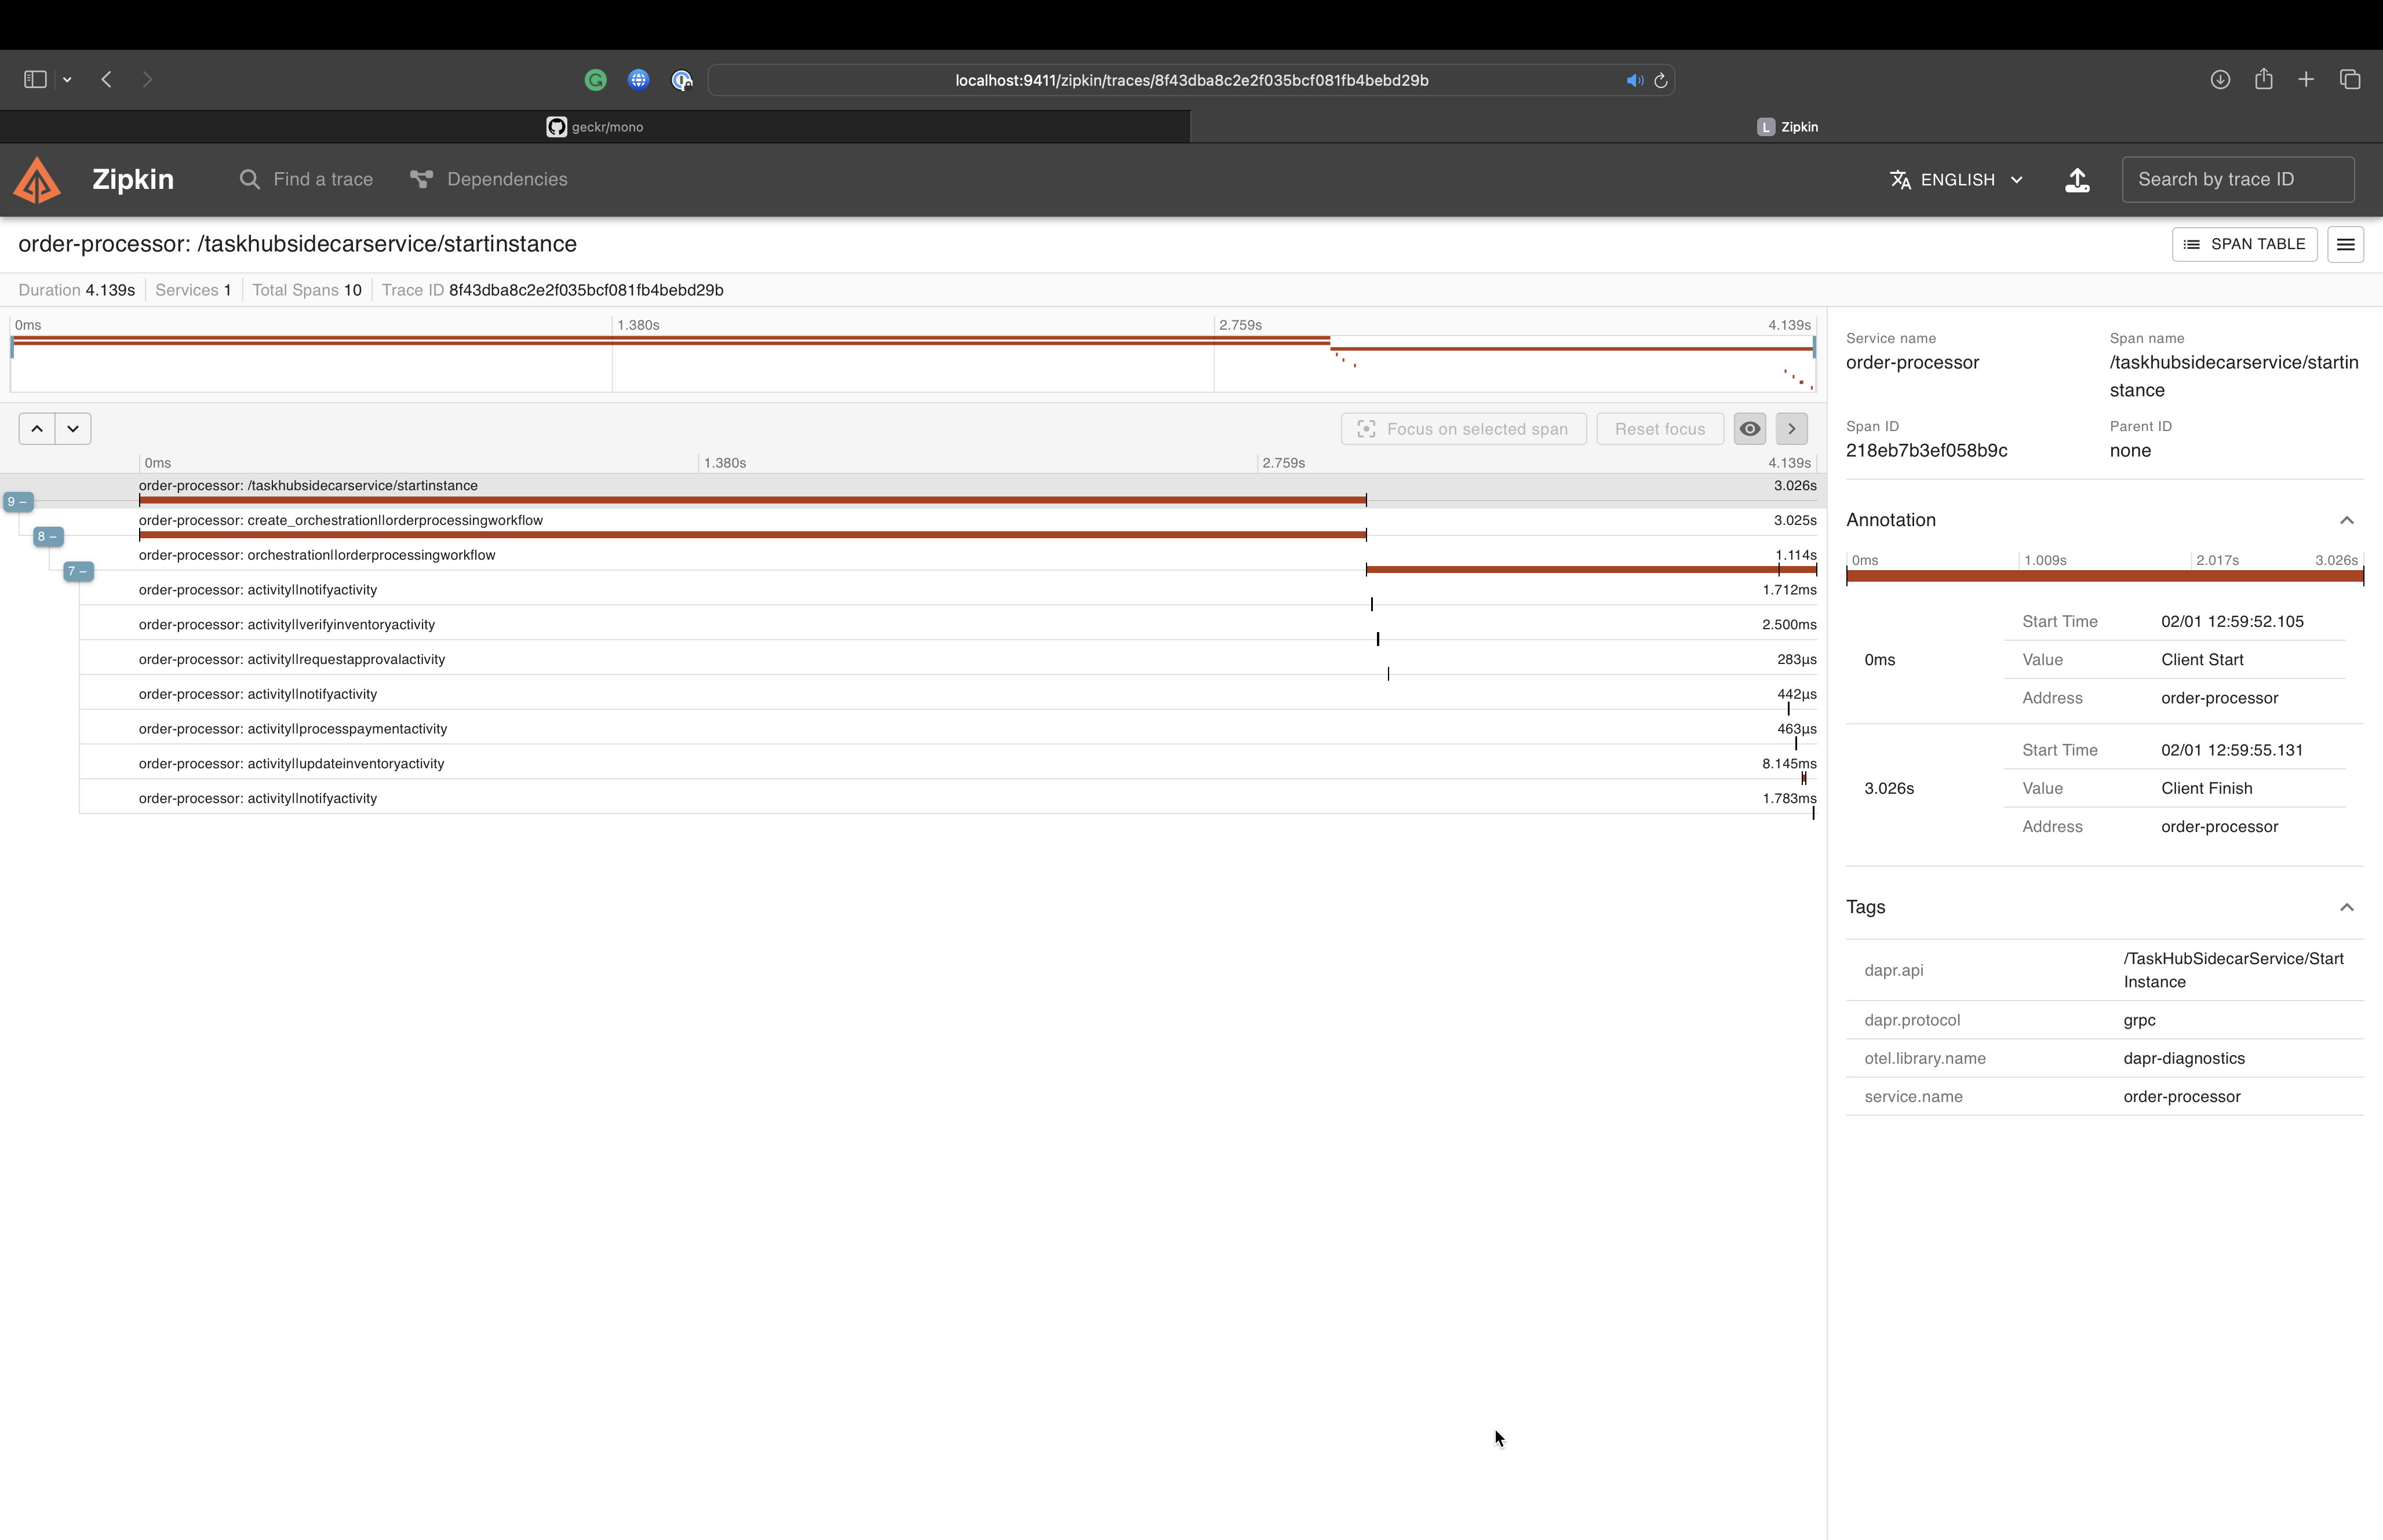Open Find a trace page
Viewport: 2383px width, 1540px height.
(306, 180)
